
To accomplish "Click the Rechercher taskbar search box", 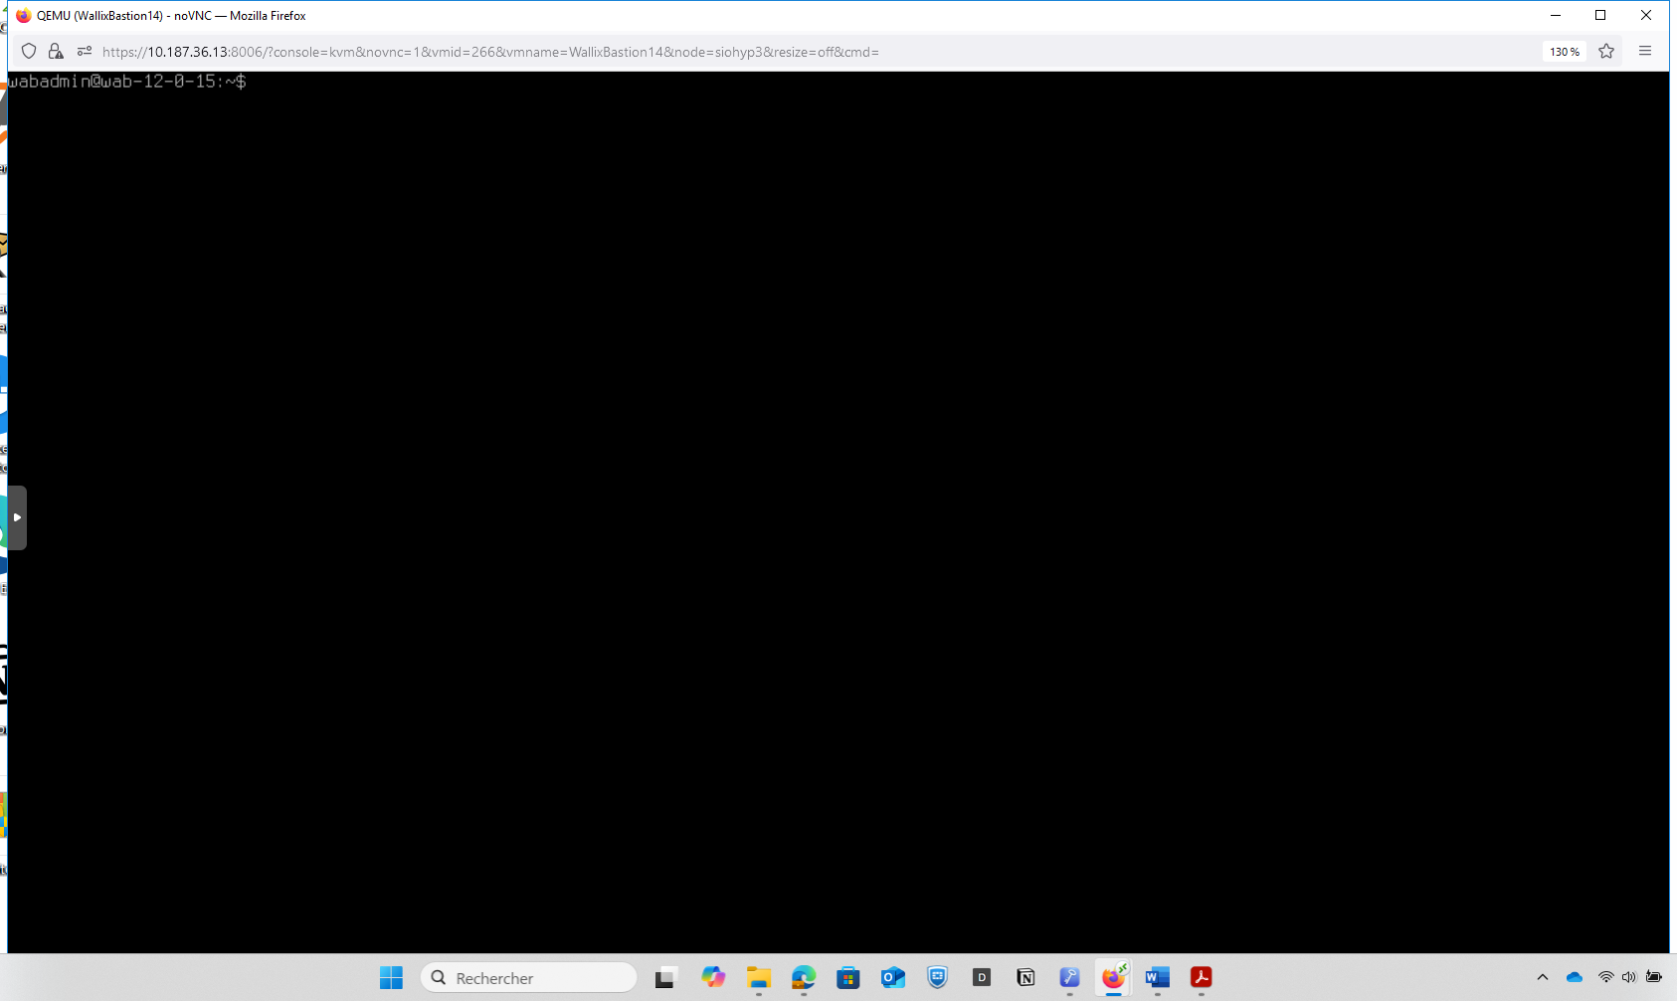I will point(529,978).
